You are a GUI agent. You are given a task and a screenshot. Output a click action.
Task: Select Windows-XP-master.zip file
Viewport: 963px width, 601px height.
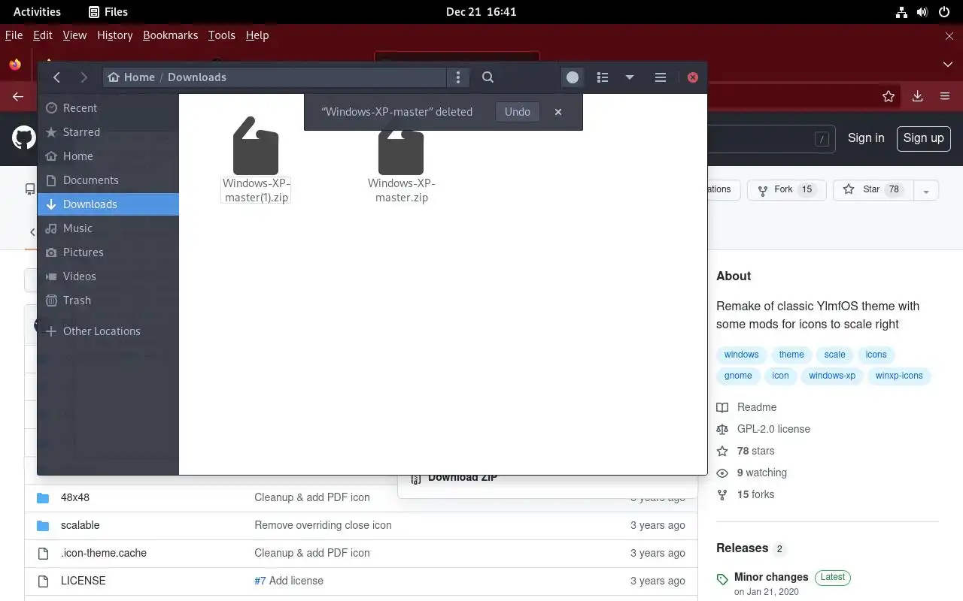[401, 159]
